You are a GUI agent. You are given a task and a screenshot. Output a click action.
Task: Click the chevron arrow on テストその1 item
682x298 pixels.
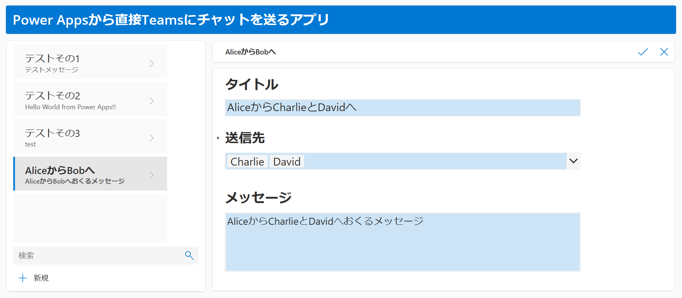coord(152,63)
